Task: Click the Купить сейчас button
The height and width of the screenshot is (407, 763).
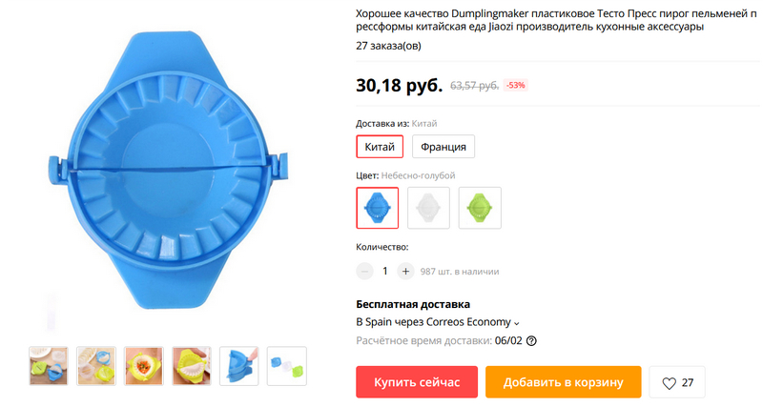Action: pos(417,382)
